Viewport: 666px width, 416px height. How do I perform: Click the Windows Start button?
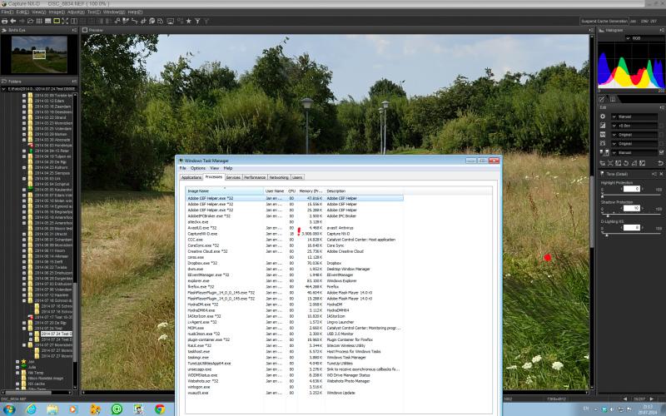pyautogui.click(x=9, y=409)
